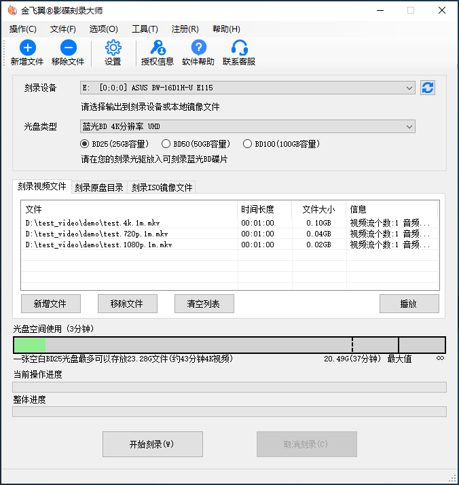Expand the 刻录设备 dropdown
The height and width of the screenshot is (485, 459).
[409, 88]
